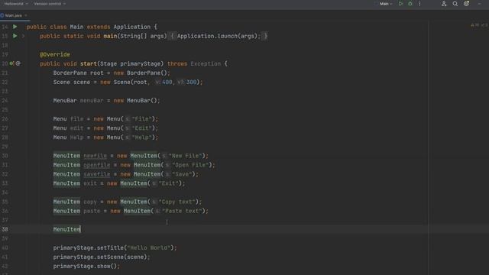Click the "New File" string literal
The width and height of the screenshot is (489, 275).
point(185,156)
